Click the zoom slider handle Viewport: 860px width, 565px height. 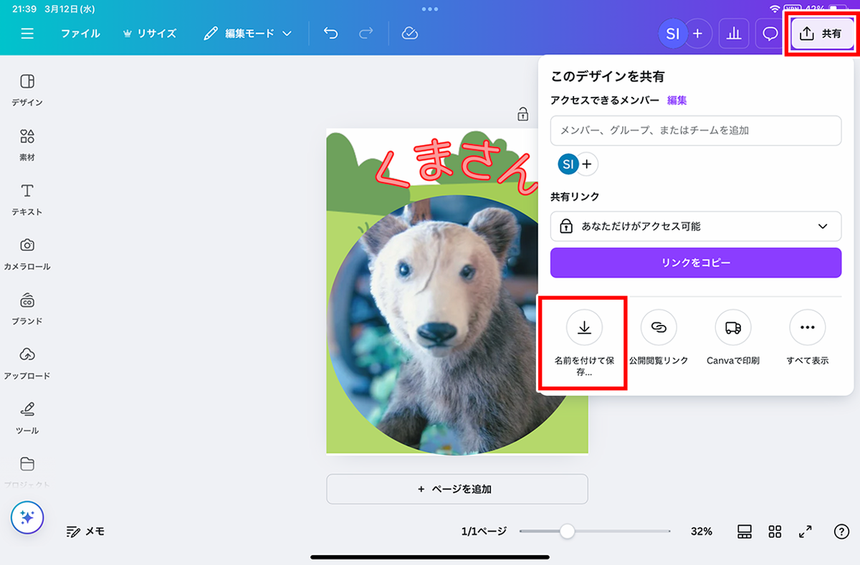tap(567, 531)
